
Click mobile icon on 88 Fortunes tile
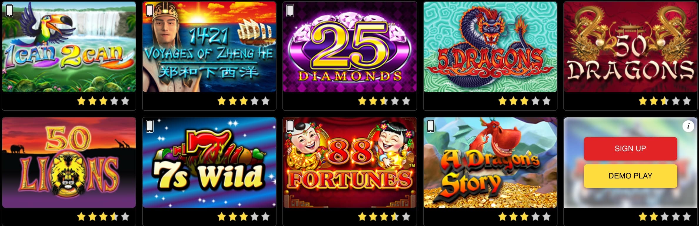tap(290, 126)
